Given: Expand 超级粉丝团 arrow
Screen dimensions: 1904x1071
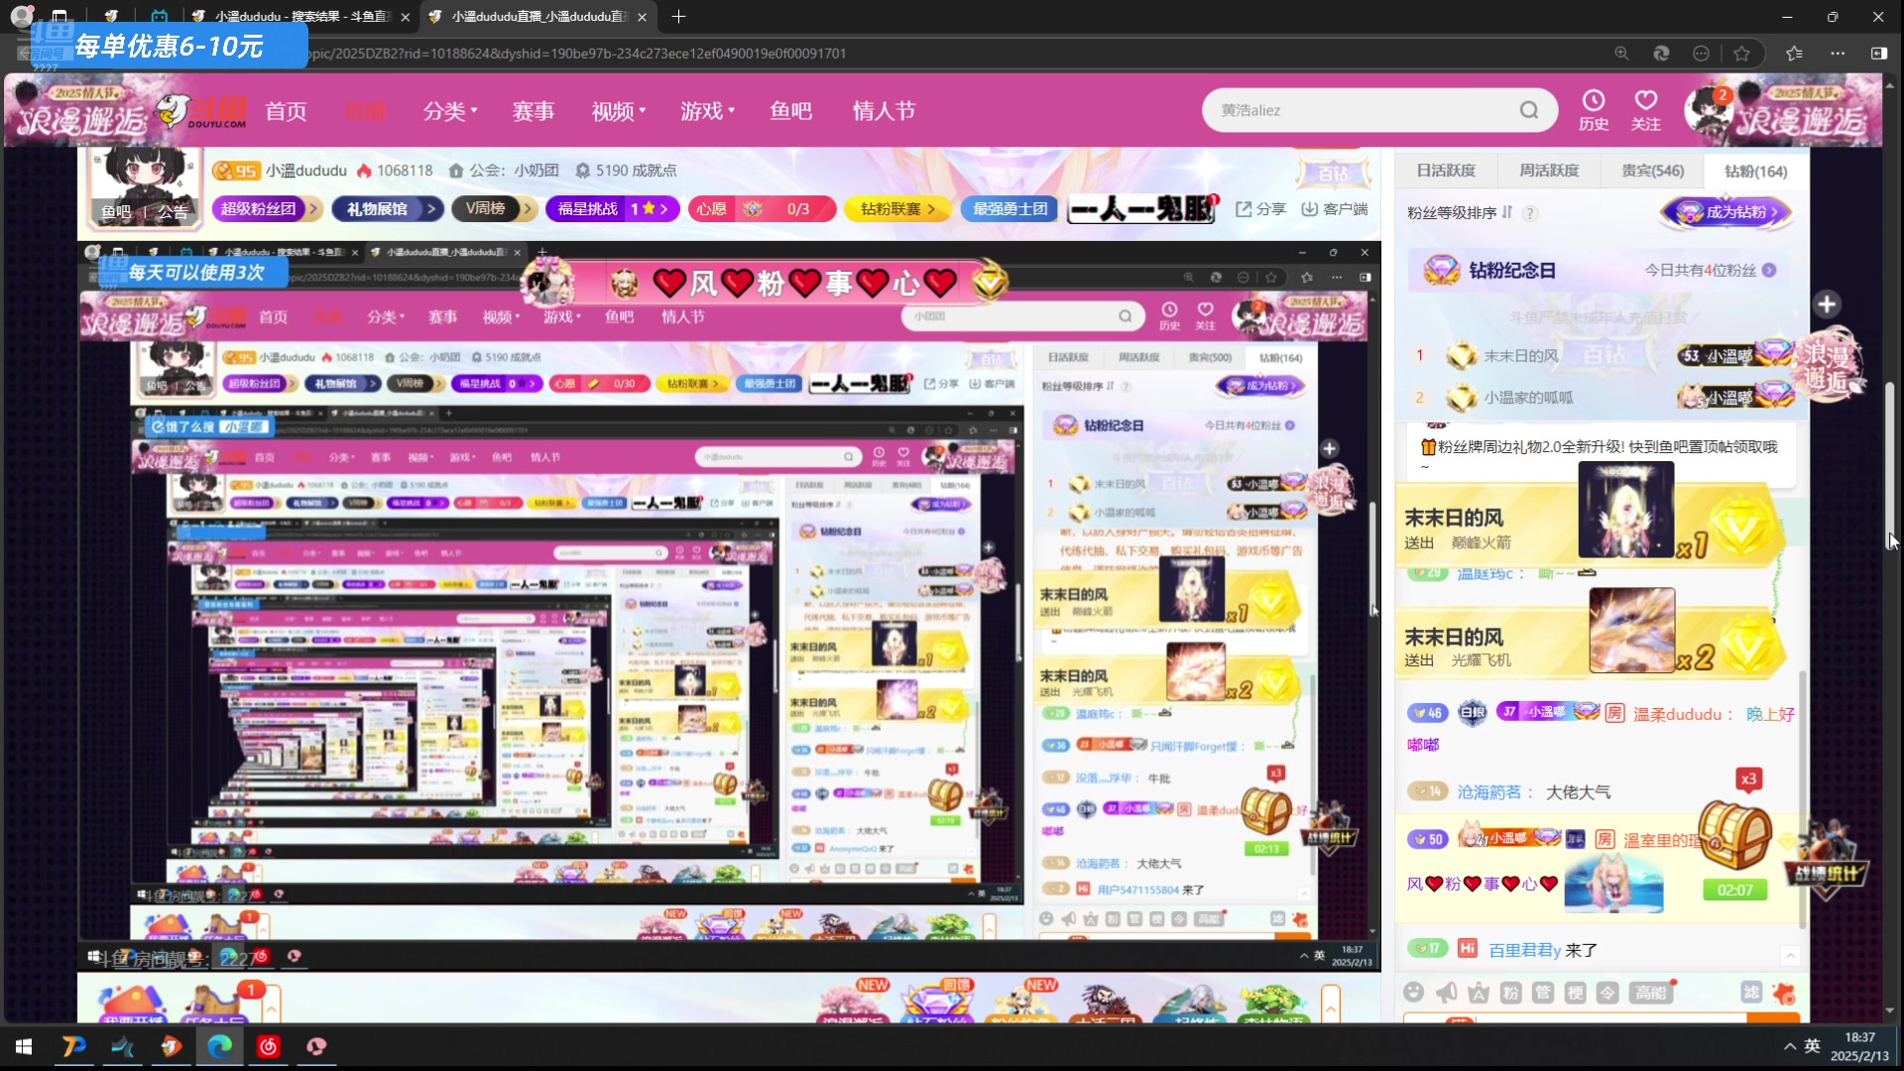Looking at the screenshot, I should [312, 208].
